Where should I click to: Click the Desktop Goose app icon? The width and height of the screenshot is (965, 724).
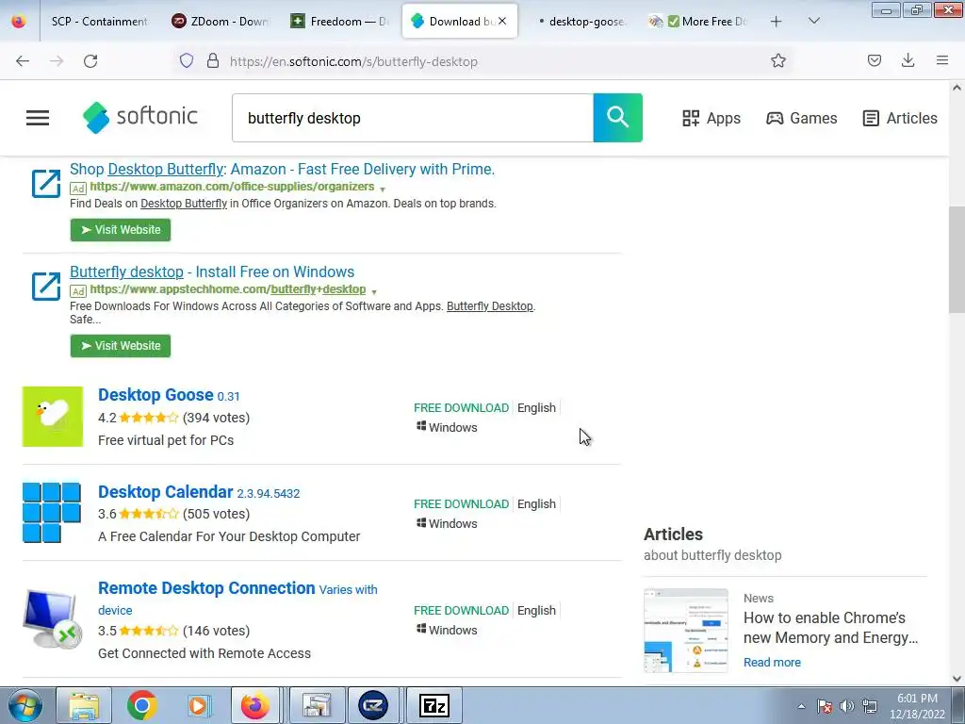click(x=53, y=417)
